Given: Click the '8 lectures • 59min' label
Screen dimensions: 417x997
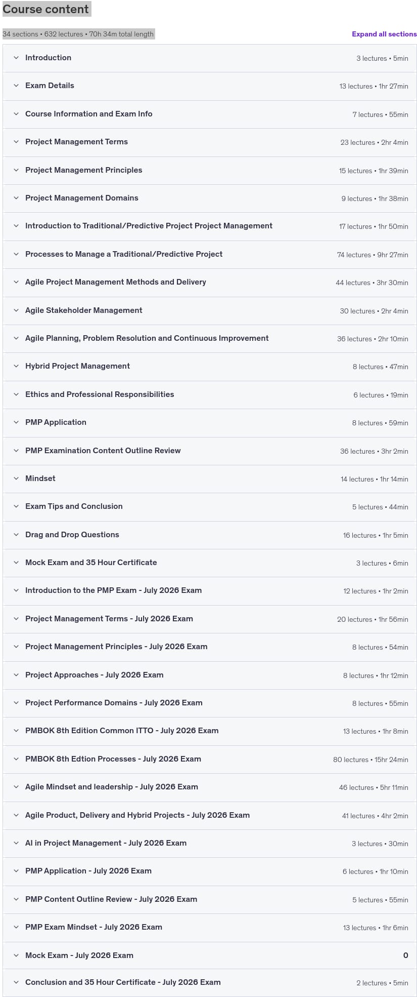Looking at the screenshot, I should (380, 423).
